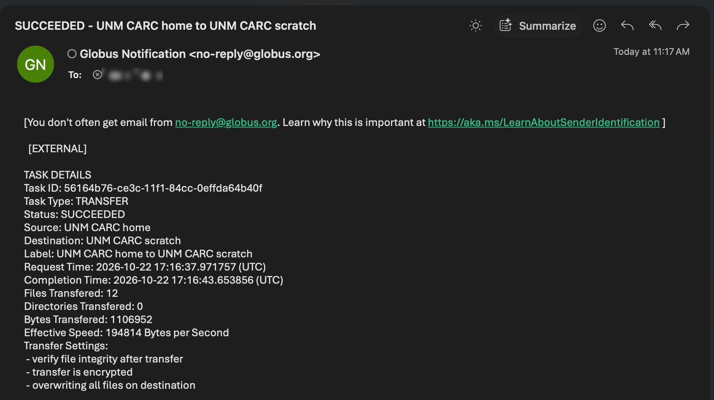Click the sparkle list icon inside Summarize
The height and width of the screenshot is (400, 714).
[506, 26]
